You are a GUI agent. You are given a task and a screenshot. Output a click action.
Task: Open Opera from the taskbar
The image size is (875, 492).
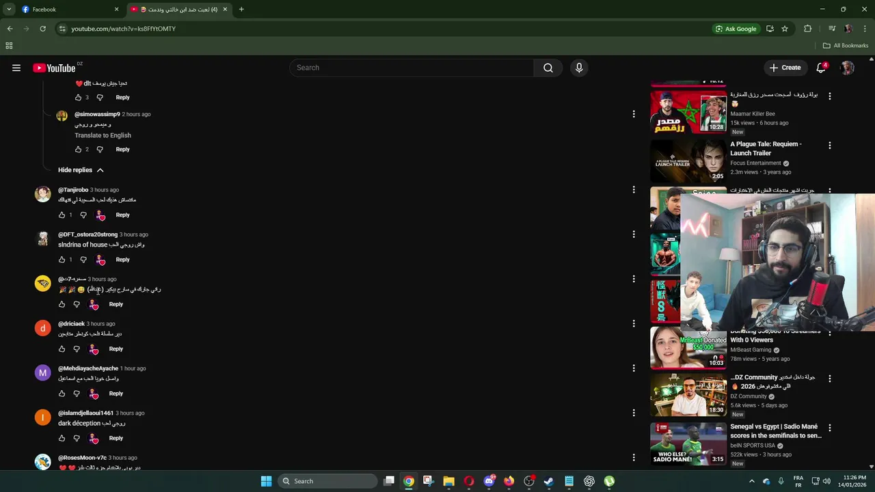coord(469,481)
